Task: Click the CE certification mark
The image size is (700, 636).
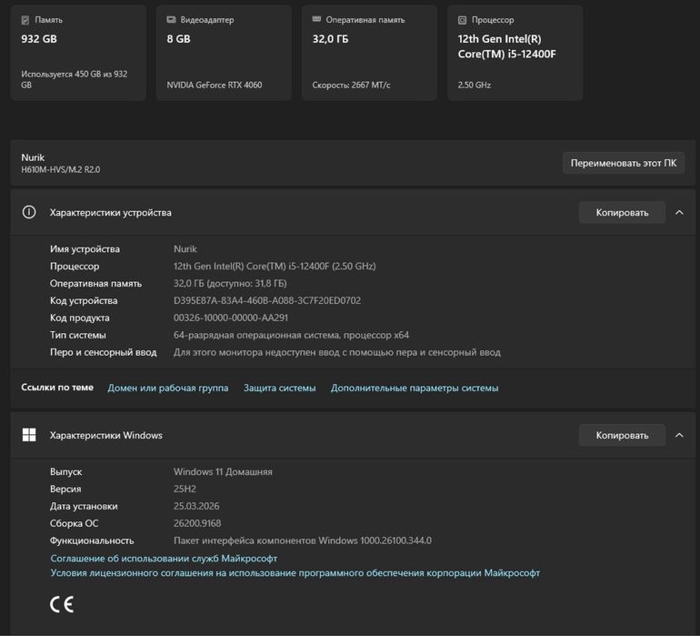Action: point(62,604)
